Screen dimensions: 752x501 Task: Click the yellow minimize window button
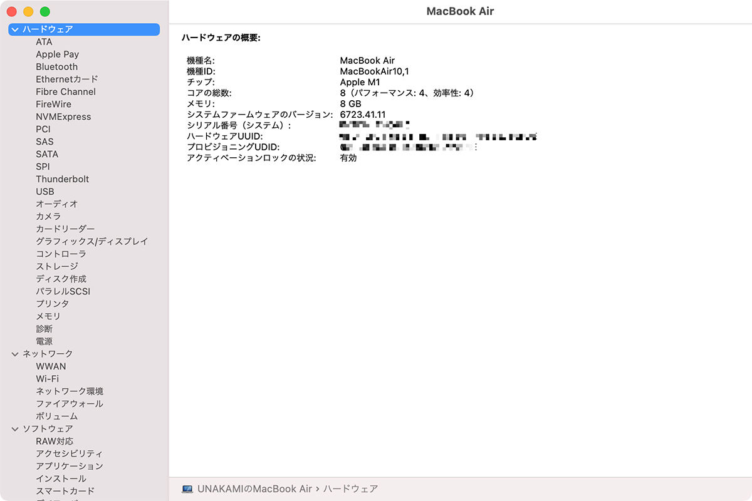28,12
